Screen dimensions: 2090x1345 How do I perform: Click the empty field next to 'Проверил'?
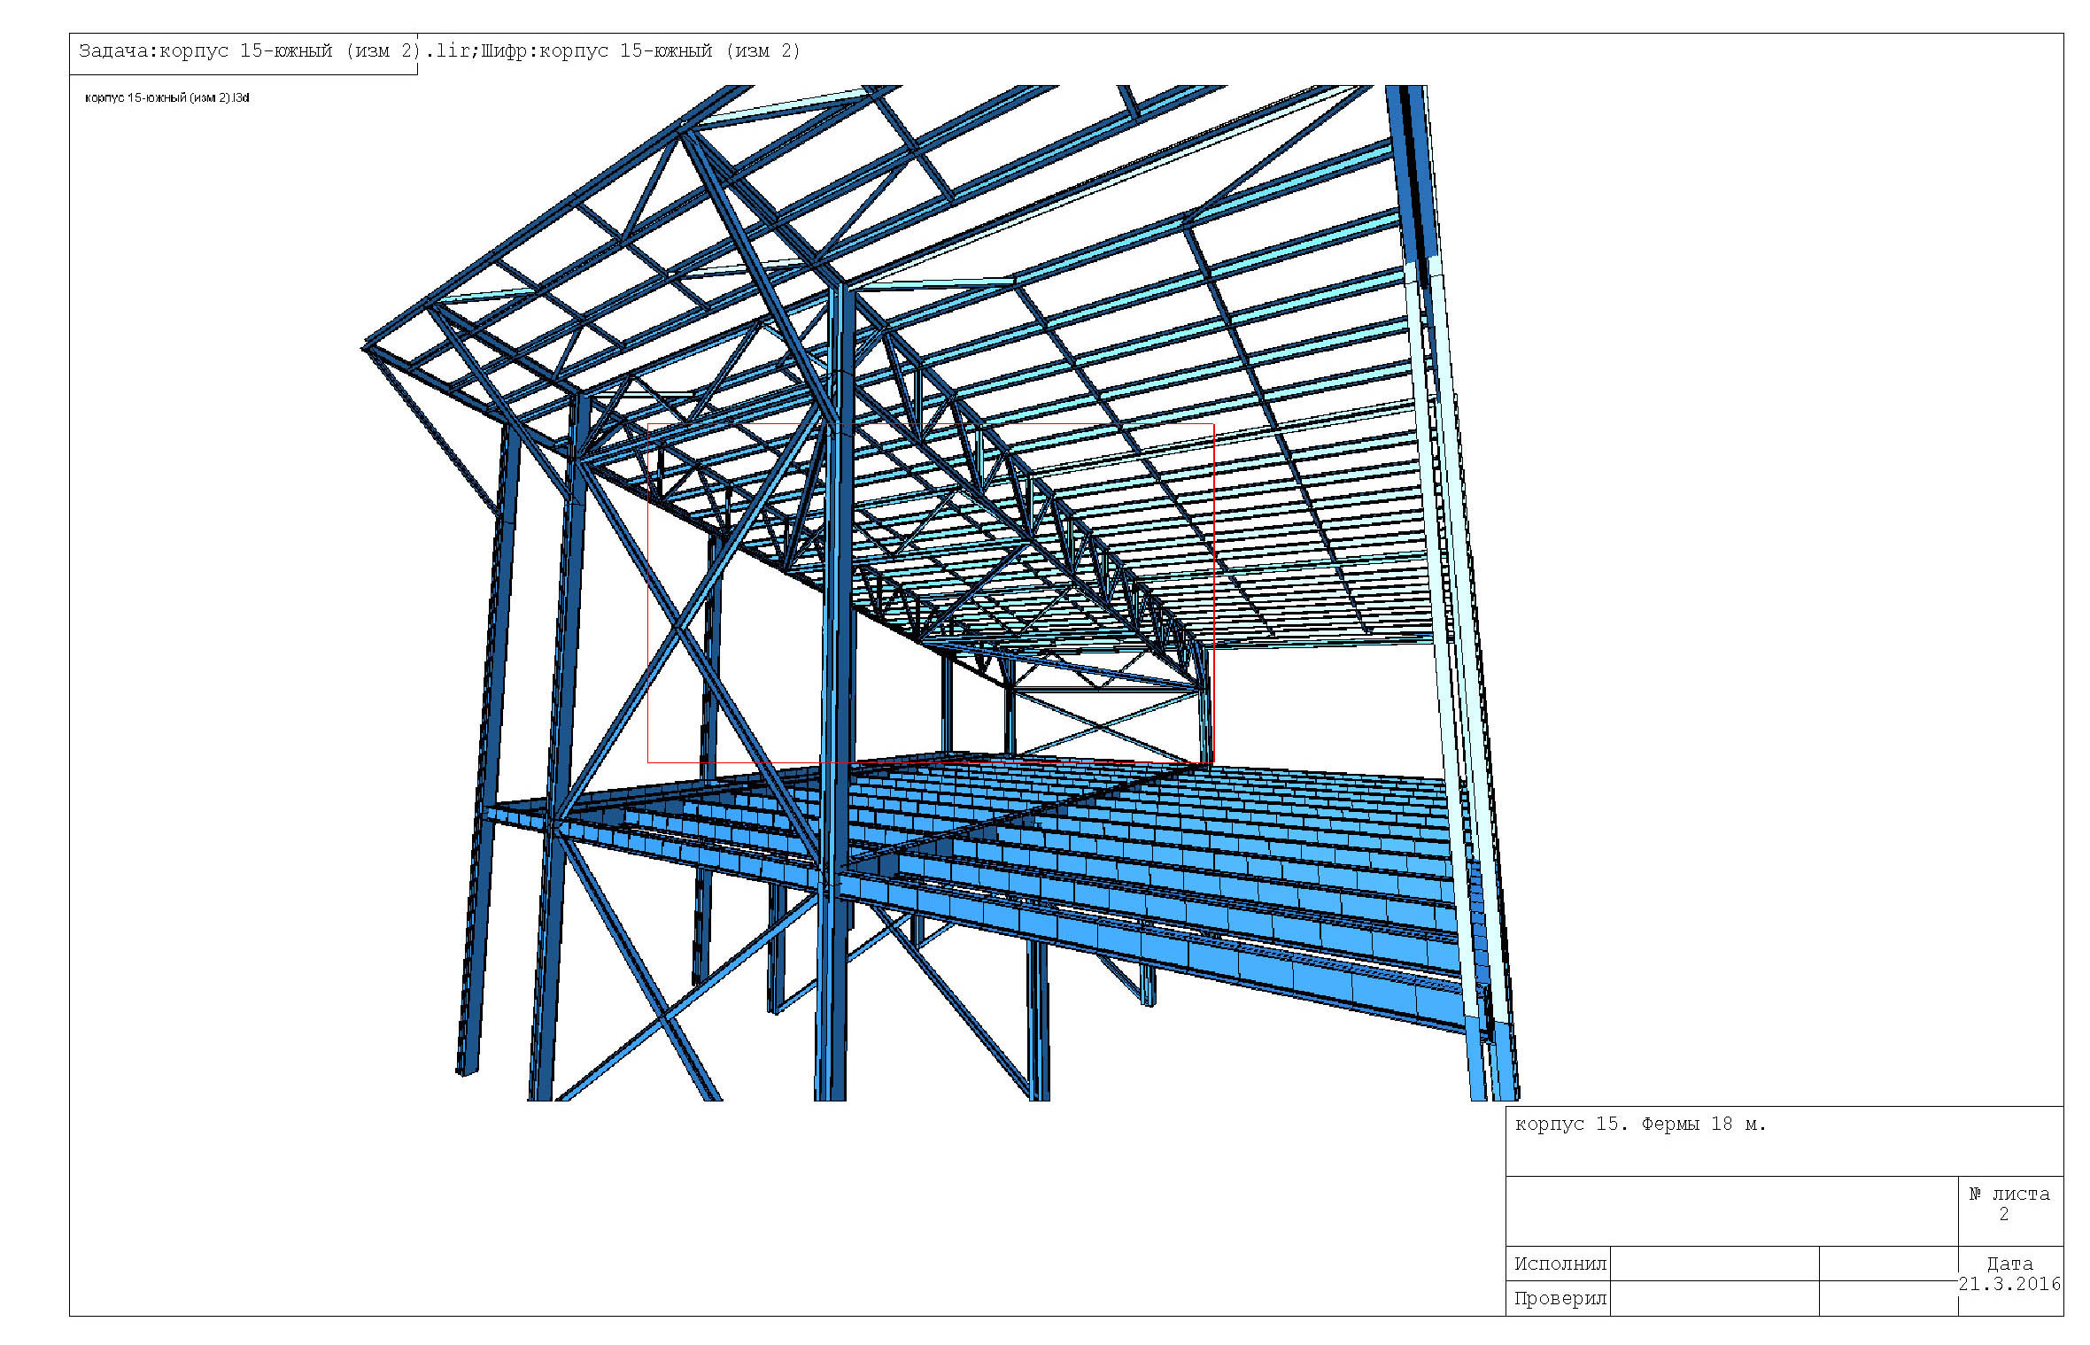click(x=1714, y=1299)
